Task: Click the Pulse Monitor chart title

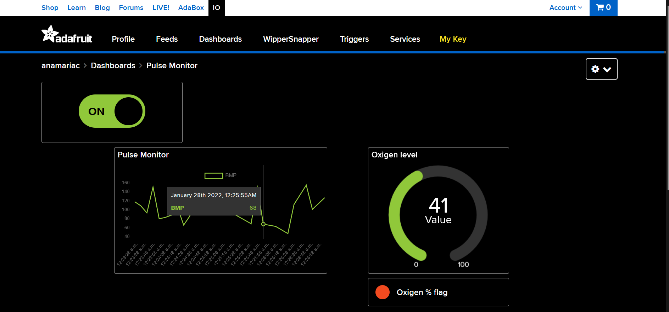Action: 143,155
